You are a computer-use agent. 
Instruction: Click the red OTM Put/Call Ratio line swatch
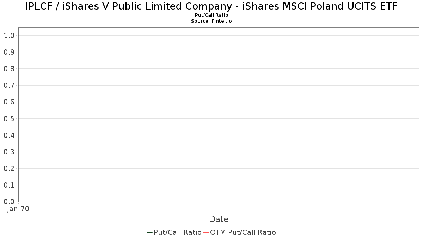click(x=206, y=232)
